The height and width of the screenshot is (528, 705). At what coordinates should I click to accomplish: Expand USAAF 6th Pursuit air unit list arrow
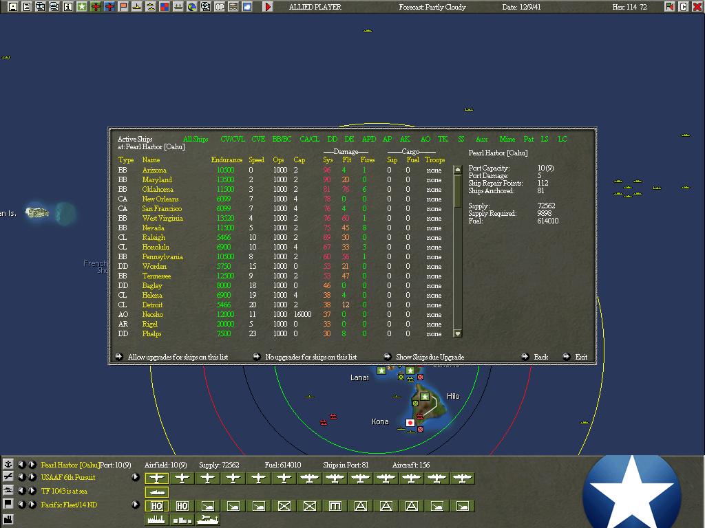[136, 478]
